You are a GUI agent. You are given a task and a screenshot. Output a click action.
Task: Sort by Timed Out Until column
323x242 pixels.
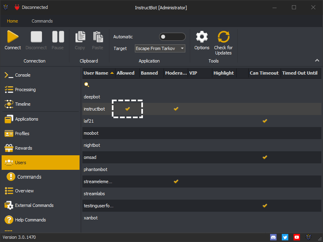(x=301, y=73)
